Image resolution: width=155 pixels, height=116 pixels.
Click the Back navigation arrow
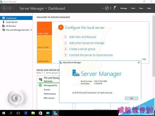click(x=4, y=8)
